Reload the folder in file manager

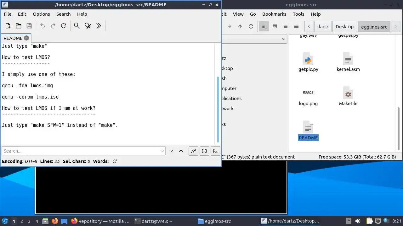coord(251,26)
